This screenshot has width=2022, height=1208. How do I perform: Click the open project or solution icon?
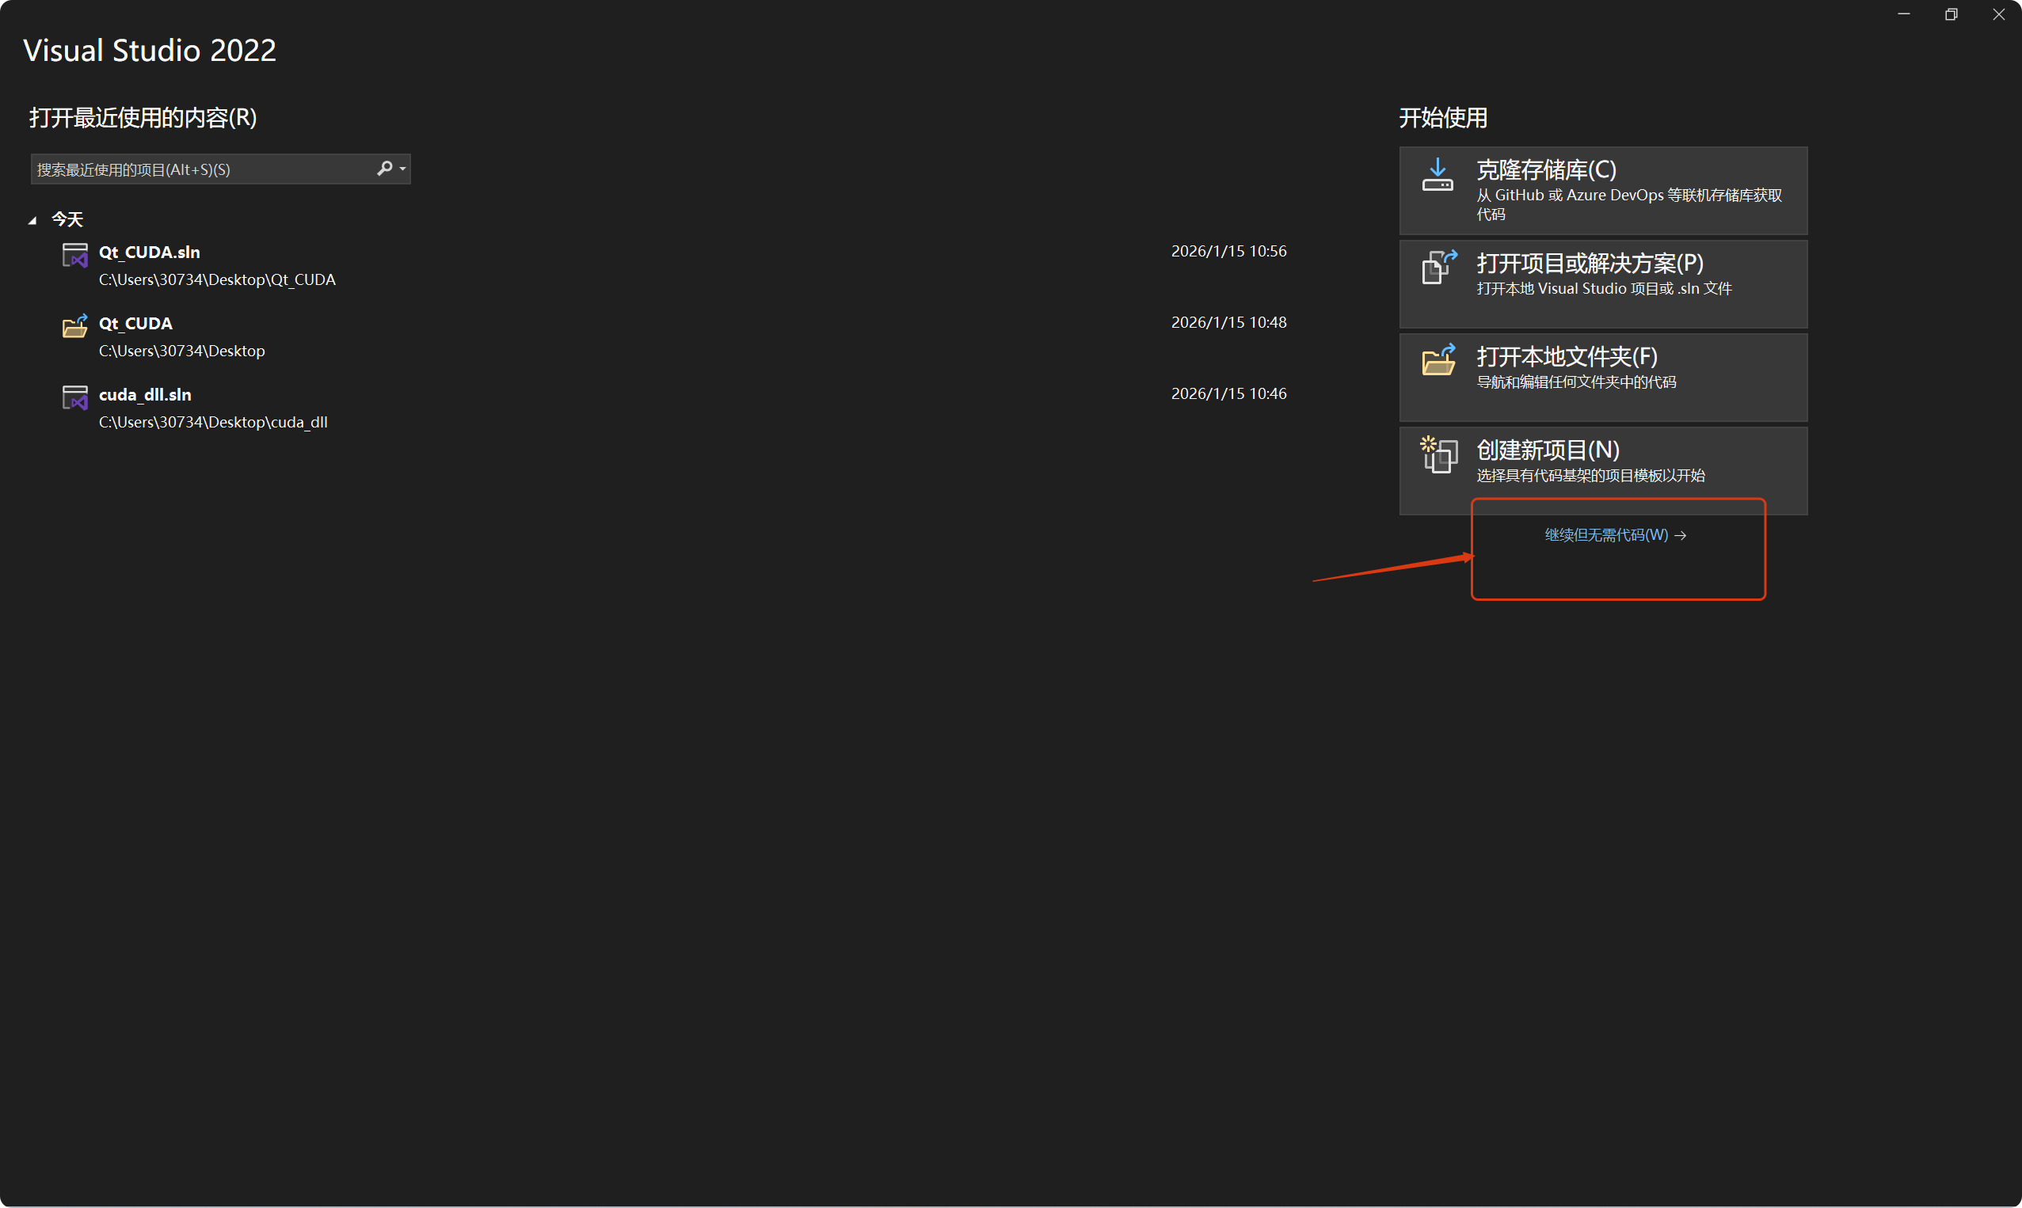click(x=1438, y=268)
